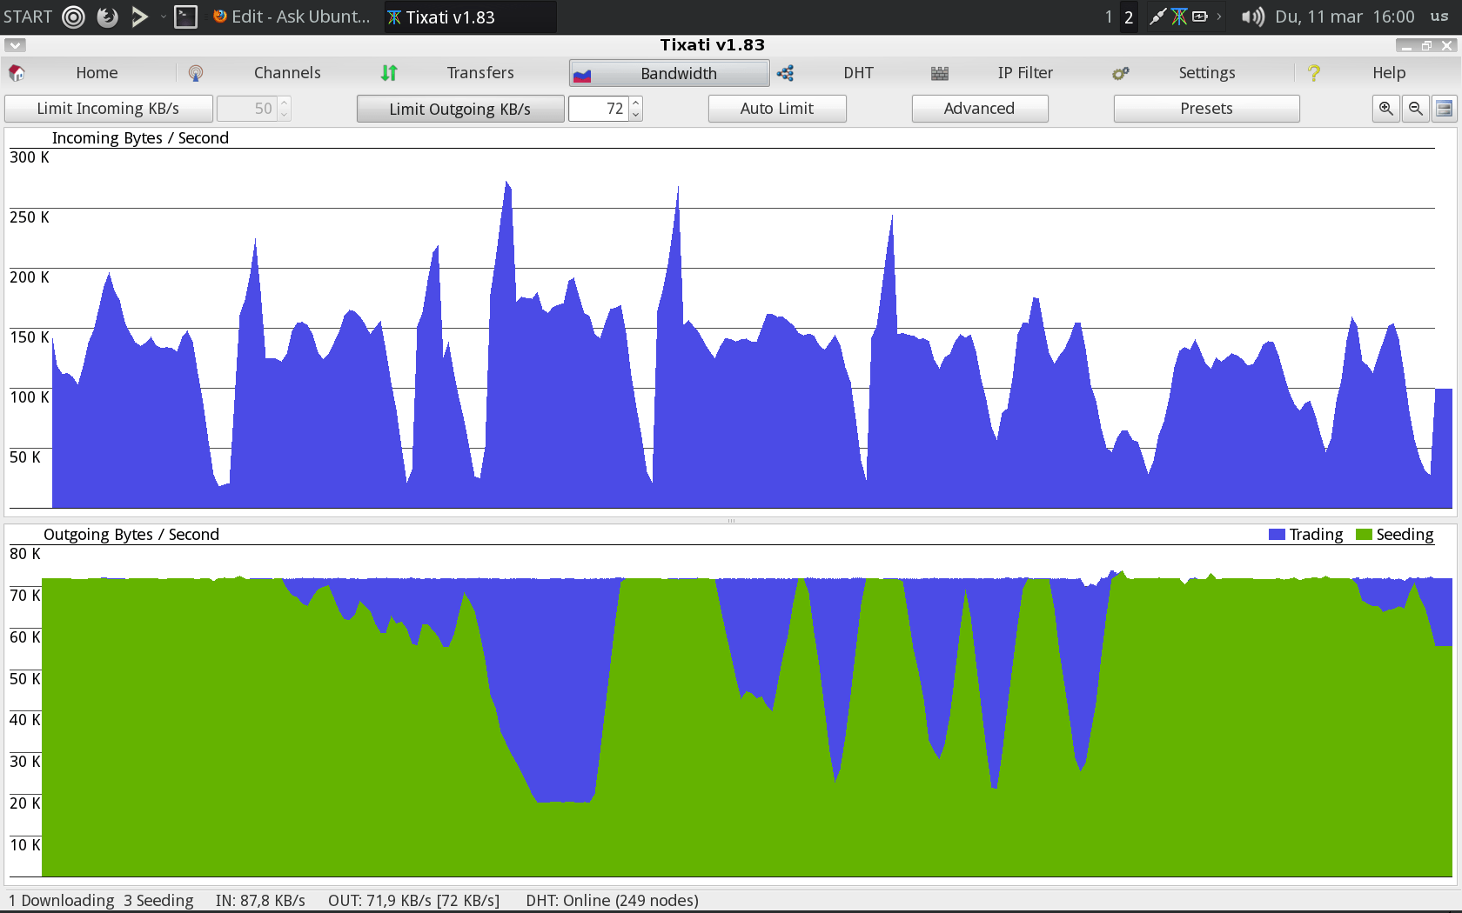Click the outgoing limit field showing 72
The width and height of the screenshot is (1462, 913).
click(x=599, y=109)
